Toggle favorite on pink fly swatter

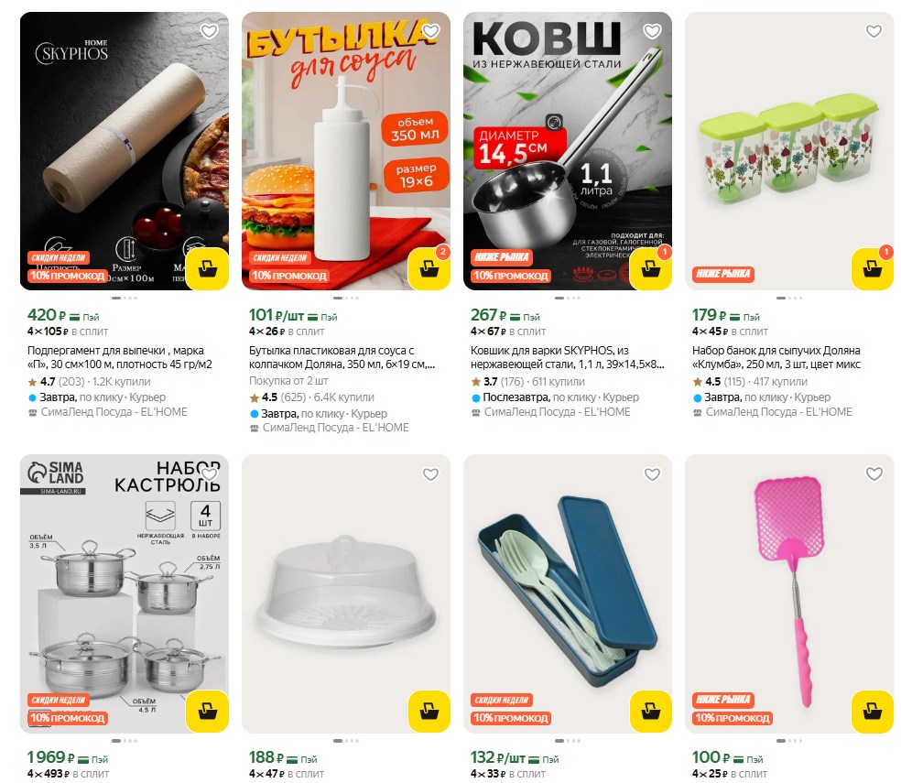[x=874, y=473]
